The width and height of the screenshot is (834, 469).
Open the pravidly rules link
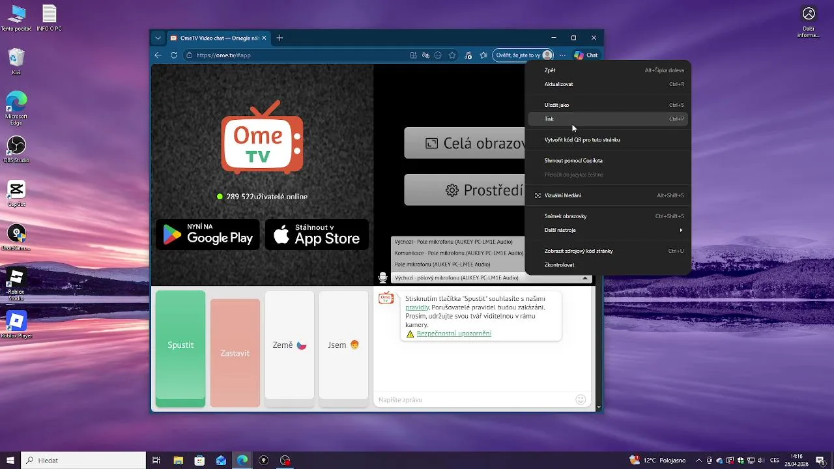pos(417,307)
